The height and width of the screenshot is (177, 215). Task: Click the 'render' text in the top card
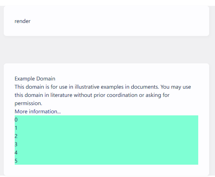tap(23, 21)
